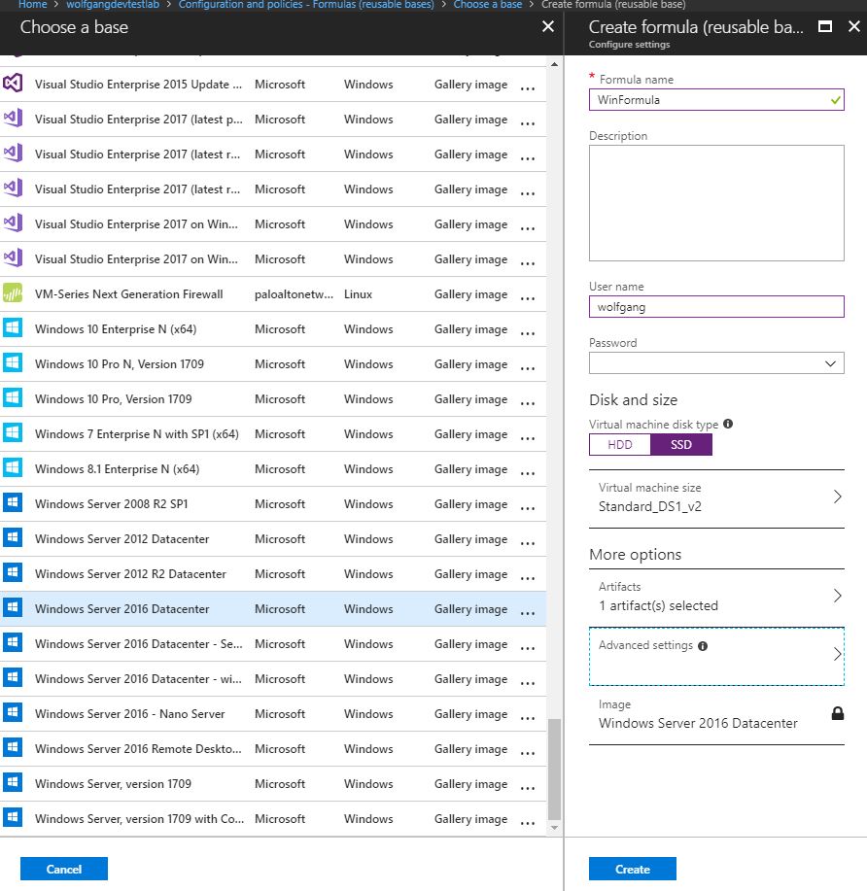Maximize the Create formula blade
The height and width of the screenshot is (891, 867).
point(825,26)
